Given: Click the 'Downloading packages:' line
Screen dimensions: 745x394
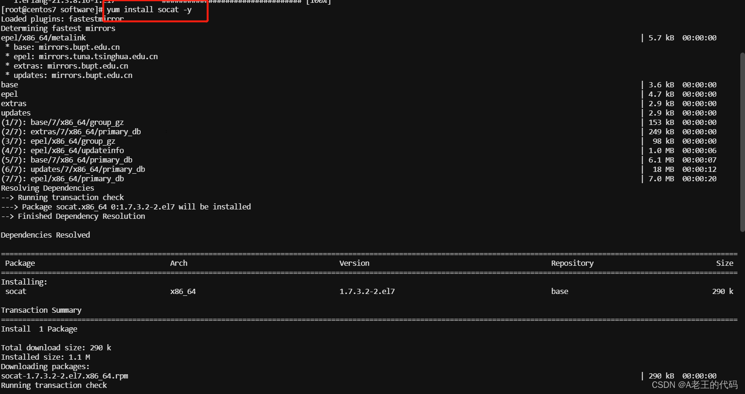Looking at the screenshot, I should [45, 366].
